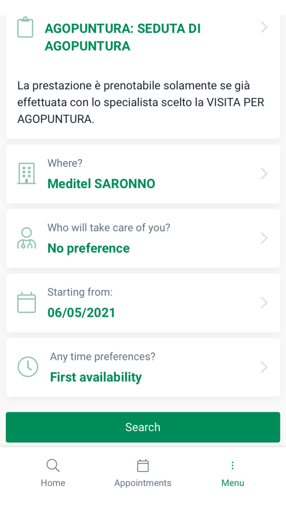The height and width of the screenshot is (509, 286).
Task: Click the Appointments calendar icon
Action: pos(143,466)
